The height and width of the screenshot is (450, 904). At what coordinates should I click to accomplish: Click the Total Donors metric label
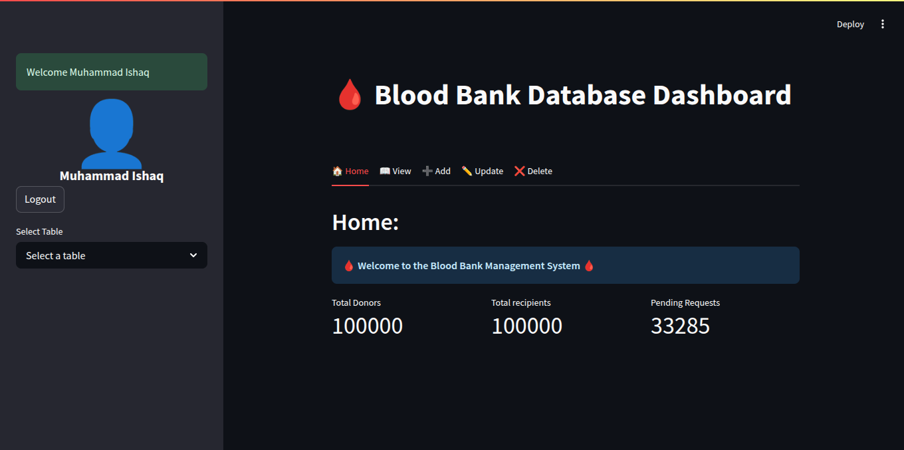pos(356,302)
